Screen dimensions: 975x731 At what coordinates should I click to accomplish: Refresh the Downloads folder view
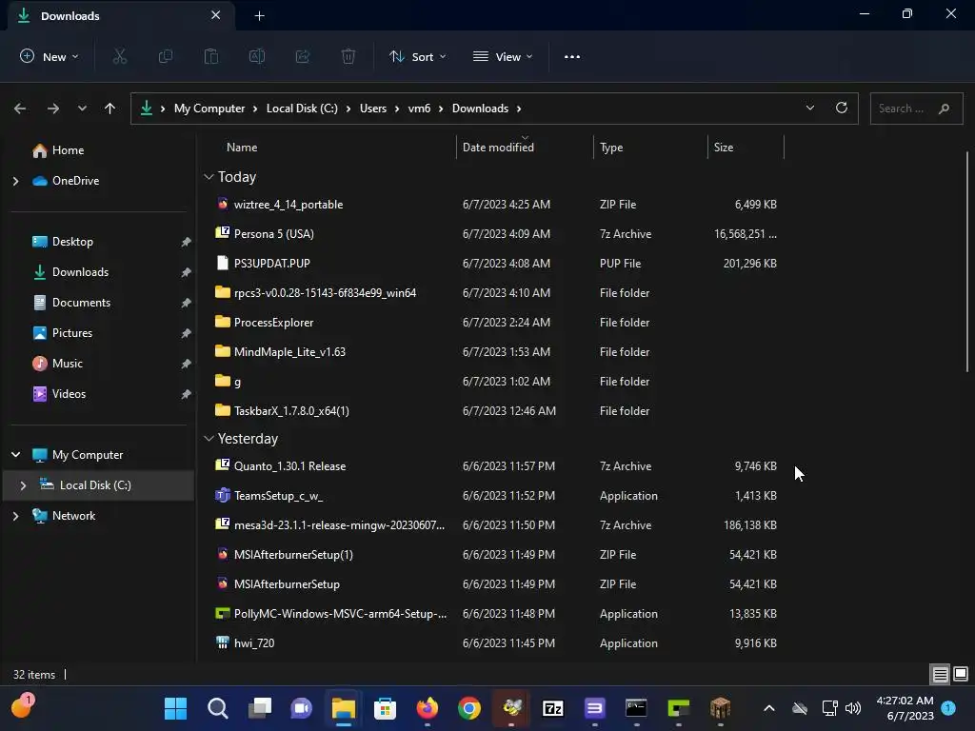coord(842,109)
